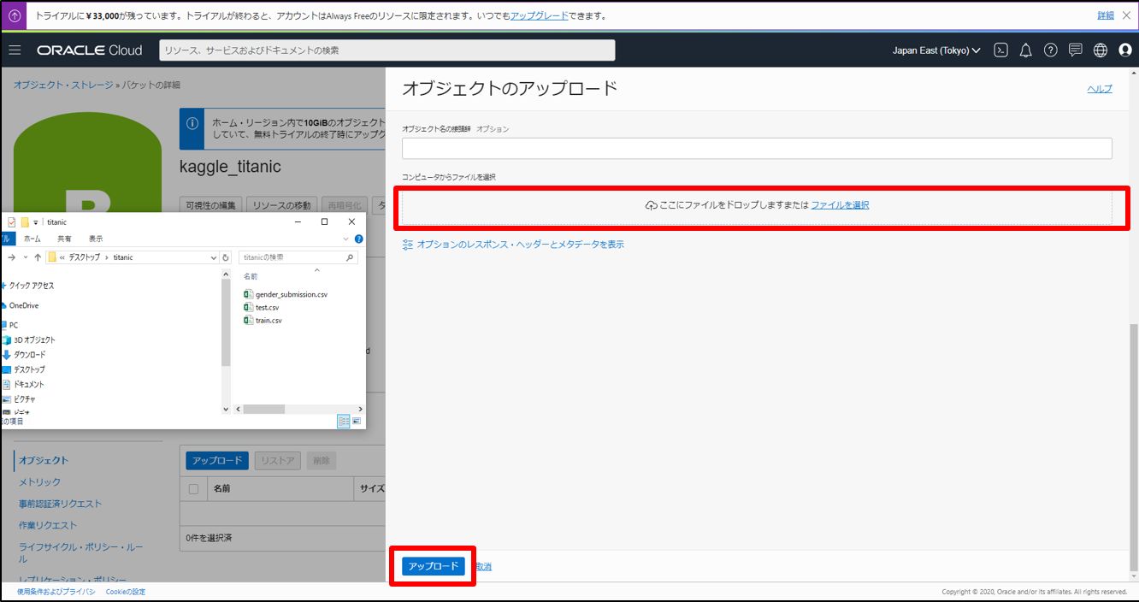This screenshot has width=1139, height=602.
Task: Switch Explorer to details view layout
Action: point(343,421)
